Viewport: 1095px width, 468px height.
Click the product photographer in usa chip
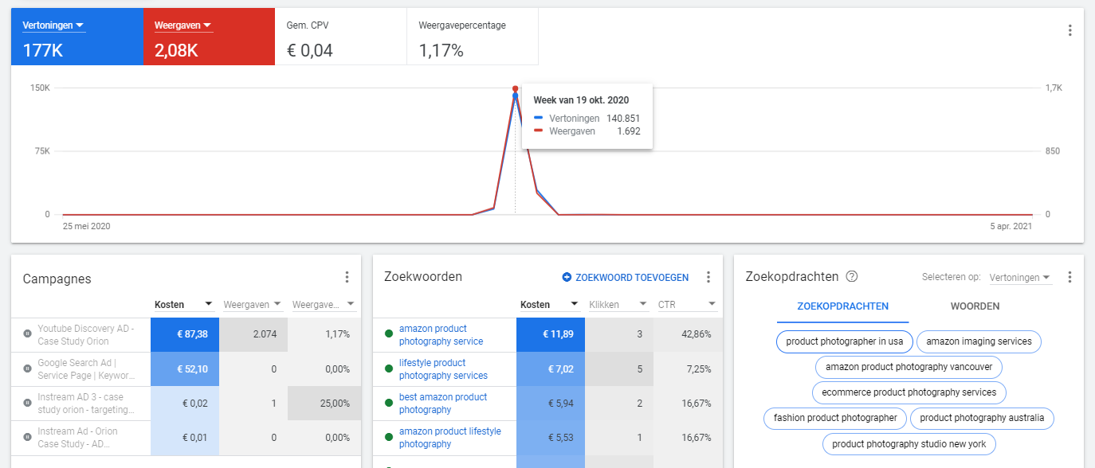845,341
